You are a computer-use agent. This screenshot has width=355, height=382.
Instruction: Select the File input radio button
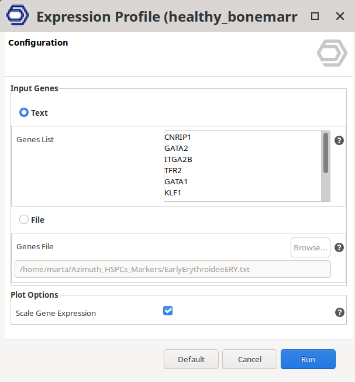[x=24, y=220]
